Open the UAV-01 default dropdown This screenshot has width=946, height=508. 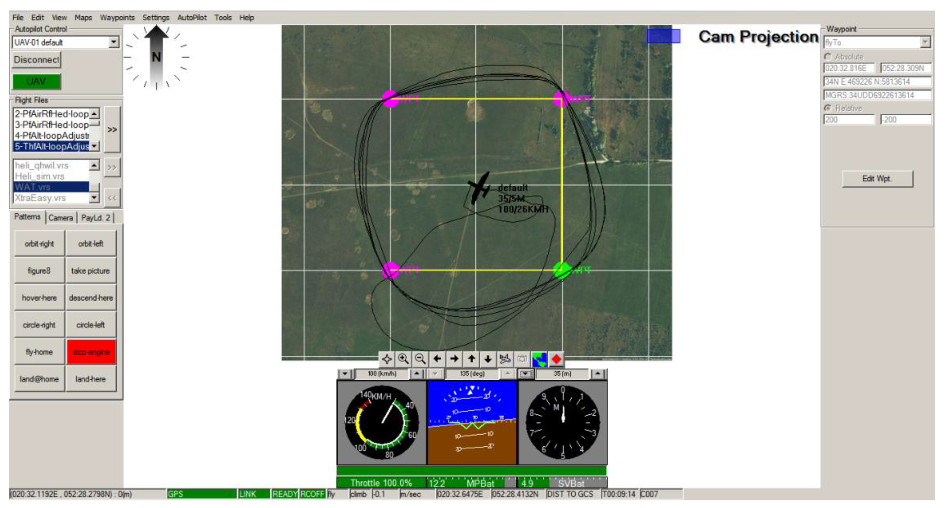point(114,42)
